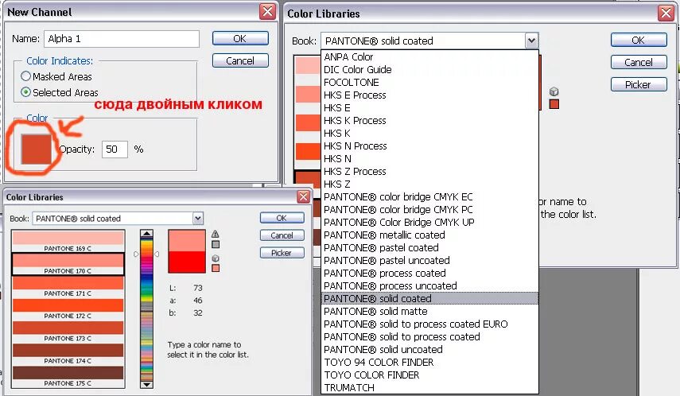Open the Book dropdown in the small Color Libraries dialog
Image resolution: width=680 pixels, height=396 pixels.
pos(198,218)
